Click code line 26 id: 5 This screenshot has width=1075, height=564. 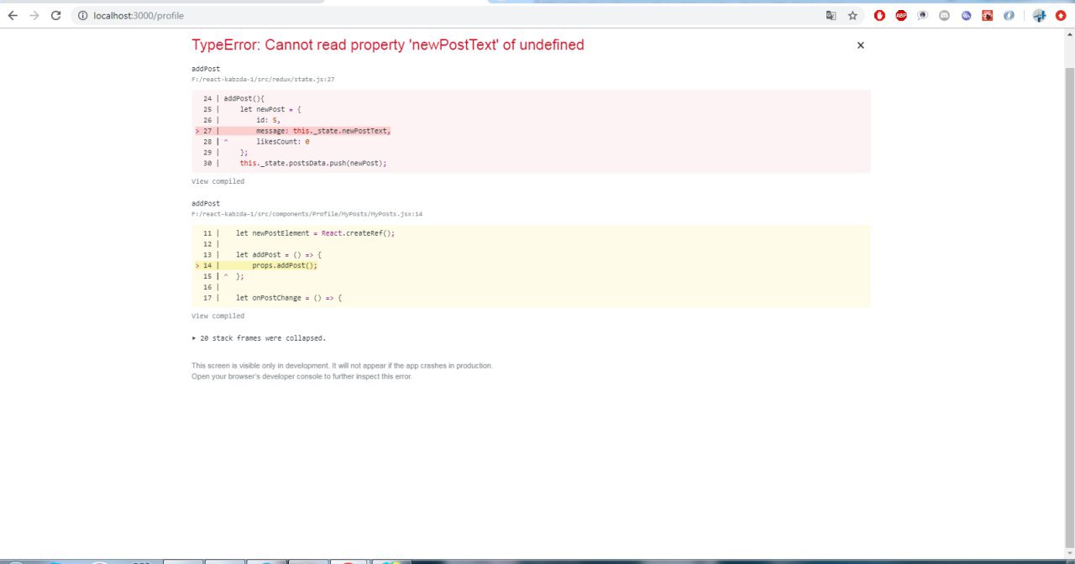tap(269, 121)
